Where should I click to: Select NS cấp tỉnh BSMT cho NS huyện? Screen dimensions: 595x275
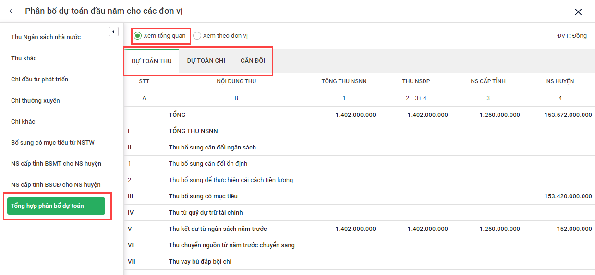point(56,164)
